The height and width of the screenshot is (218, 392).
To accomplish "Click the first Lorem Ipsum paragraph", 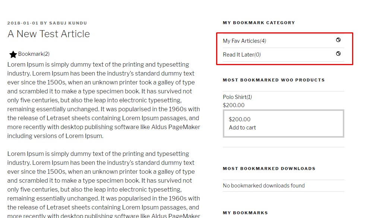I will point(104,100).
